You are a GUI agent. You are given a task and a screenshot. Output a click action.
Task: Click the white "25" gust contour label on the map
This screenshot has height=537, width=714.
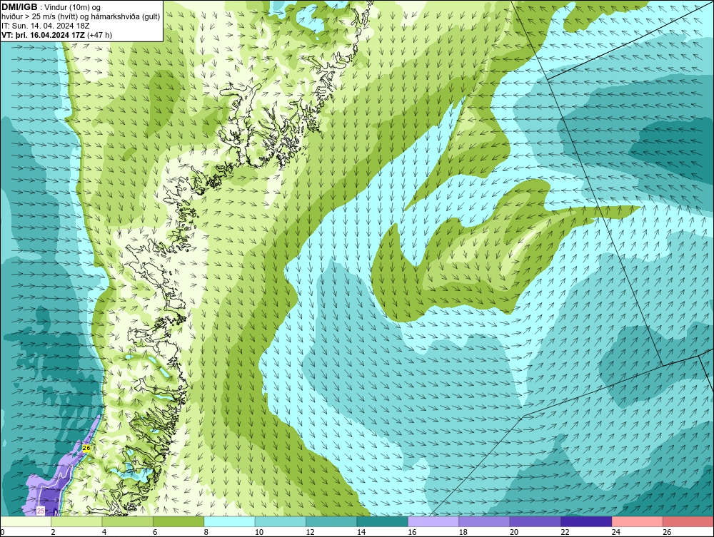coord(41,511)
